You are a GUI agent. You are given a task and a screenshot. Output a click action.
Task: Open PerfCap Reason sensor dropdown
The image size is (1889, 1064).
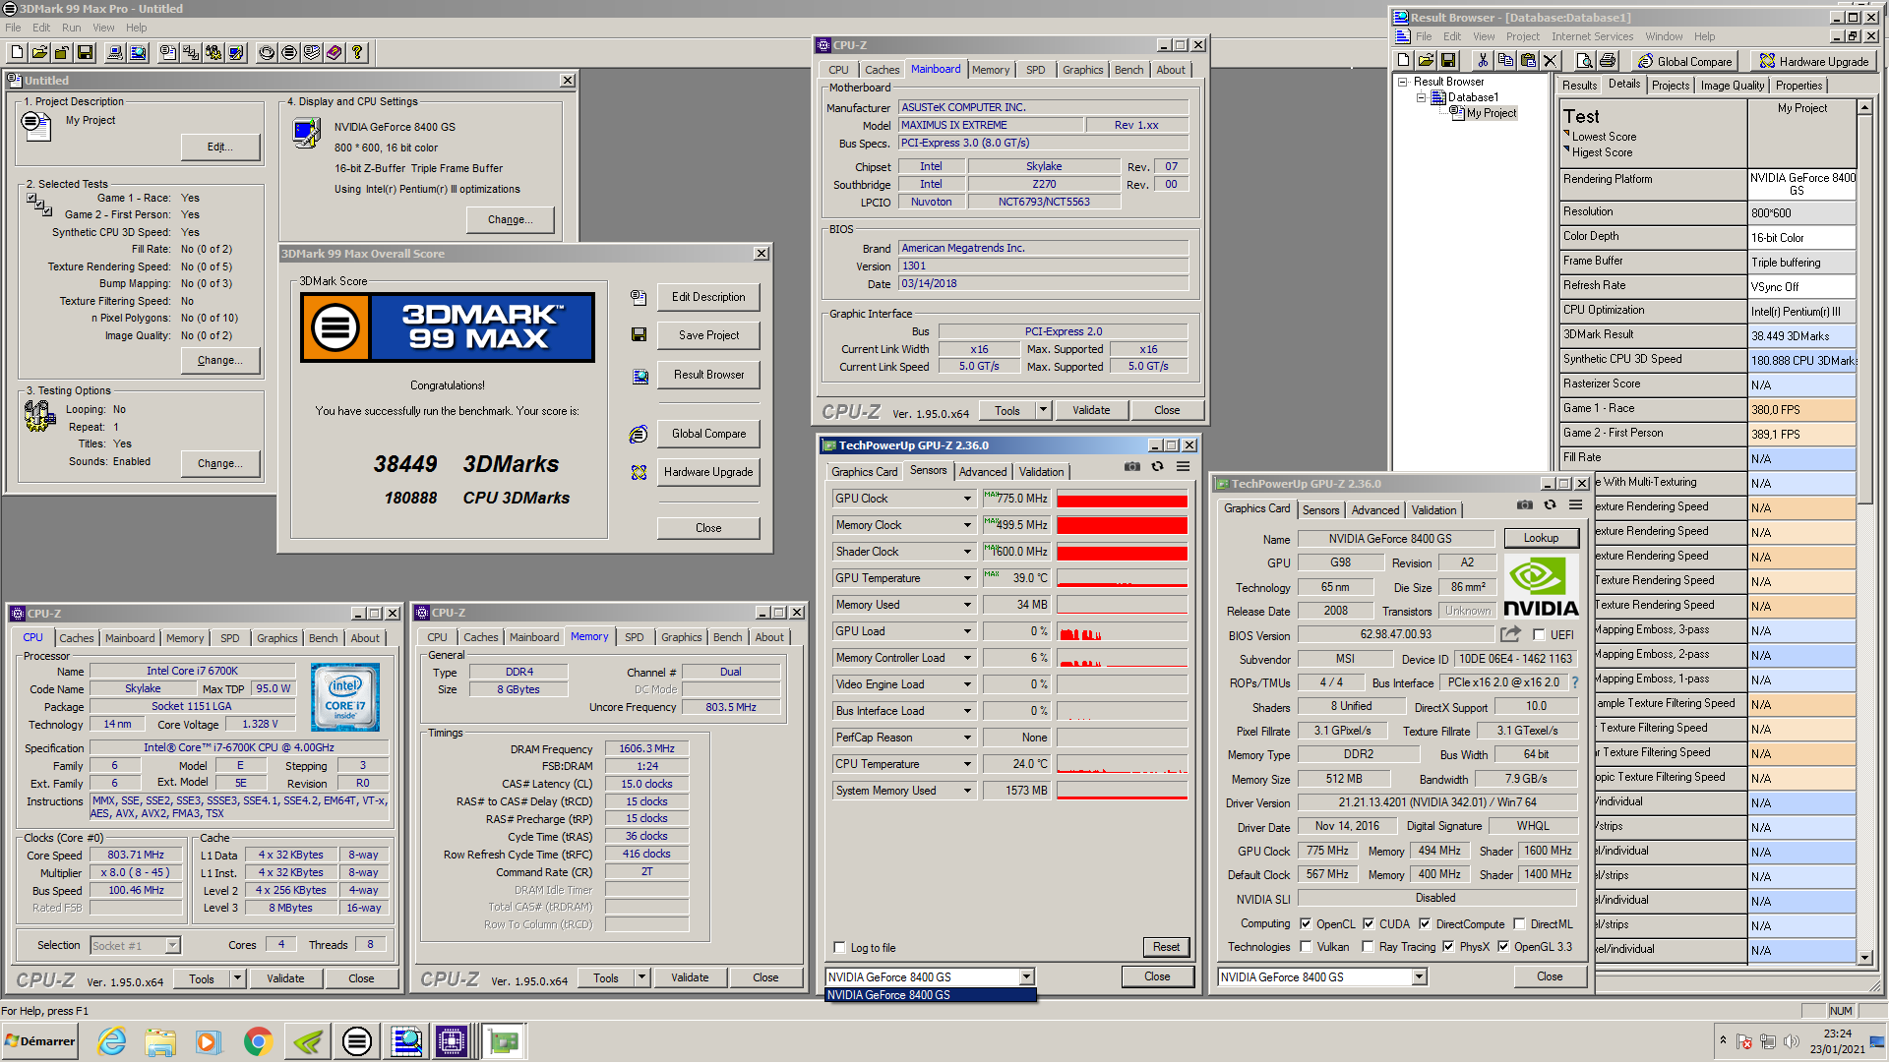pyautogui.click(x=967, y=738)
